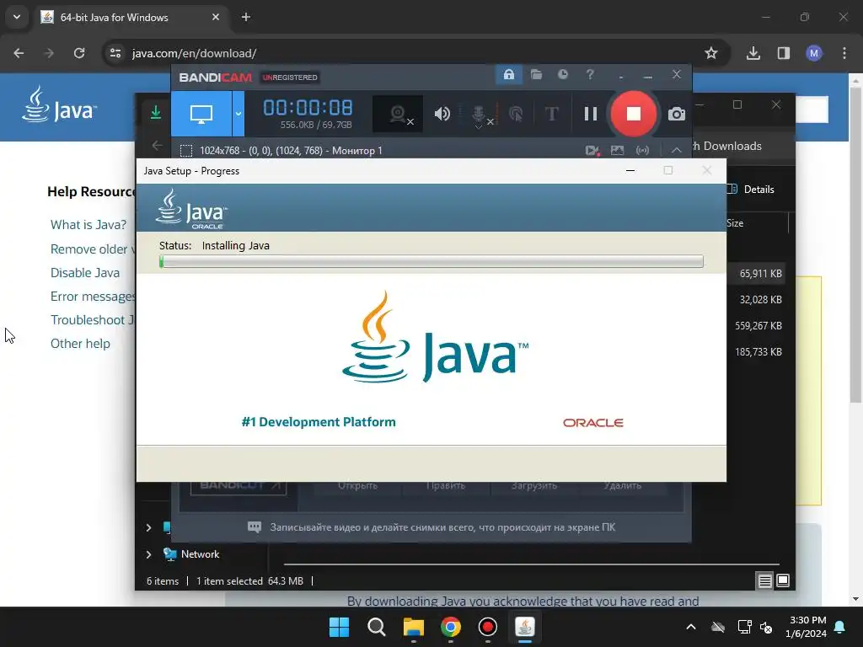Open the 'Disable Java' help link

[85, 273]
